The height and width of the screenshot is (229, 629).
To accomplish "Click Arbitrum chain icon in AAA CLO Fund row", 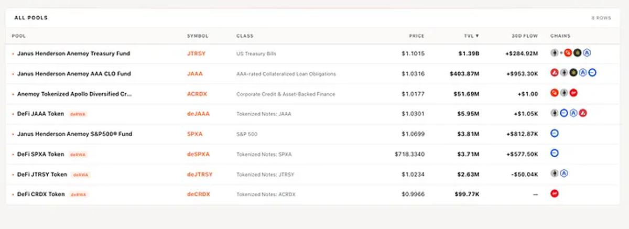I will tap(583, 73).
